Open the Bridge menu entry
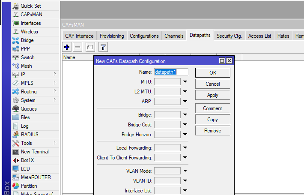The height and width of the screenshot is (195, 304). tap(27, 40)
